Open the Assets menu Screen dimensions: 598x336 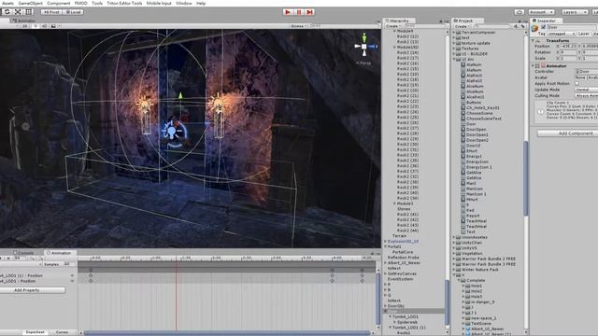(x=7, y=3)
